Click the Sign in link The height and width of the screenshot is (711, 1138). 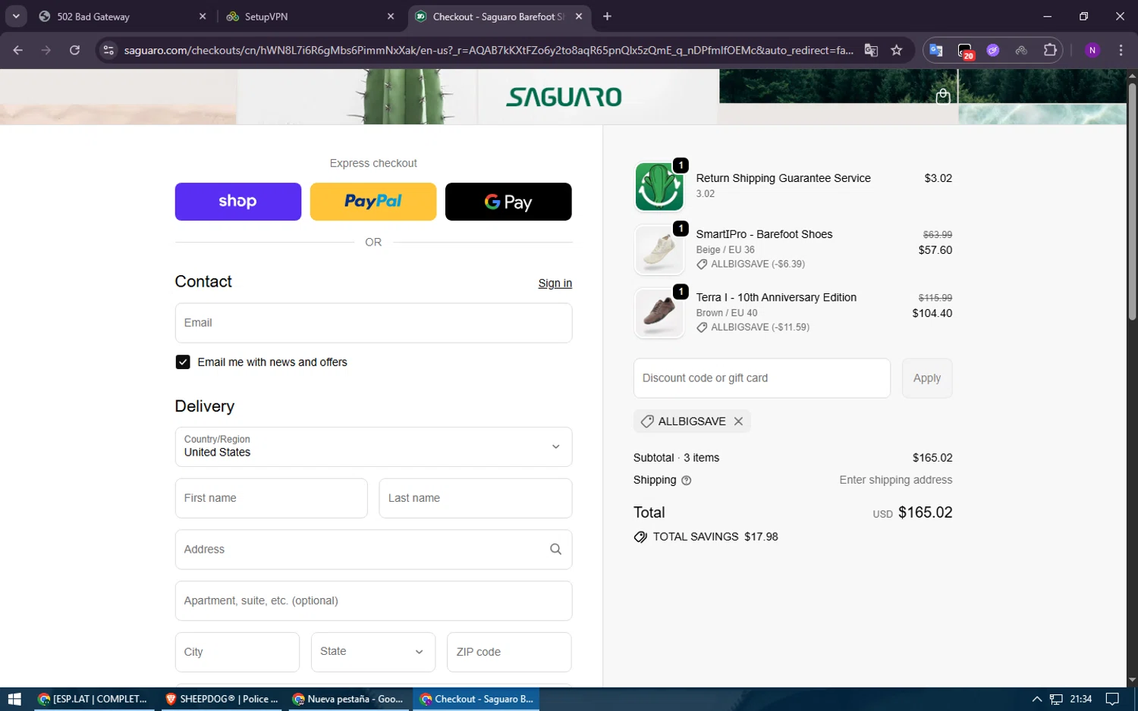555,283
